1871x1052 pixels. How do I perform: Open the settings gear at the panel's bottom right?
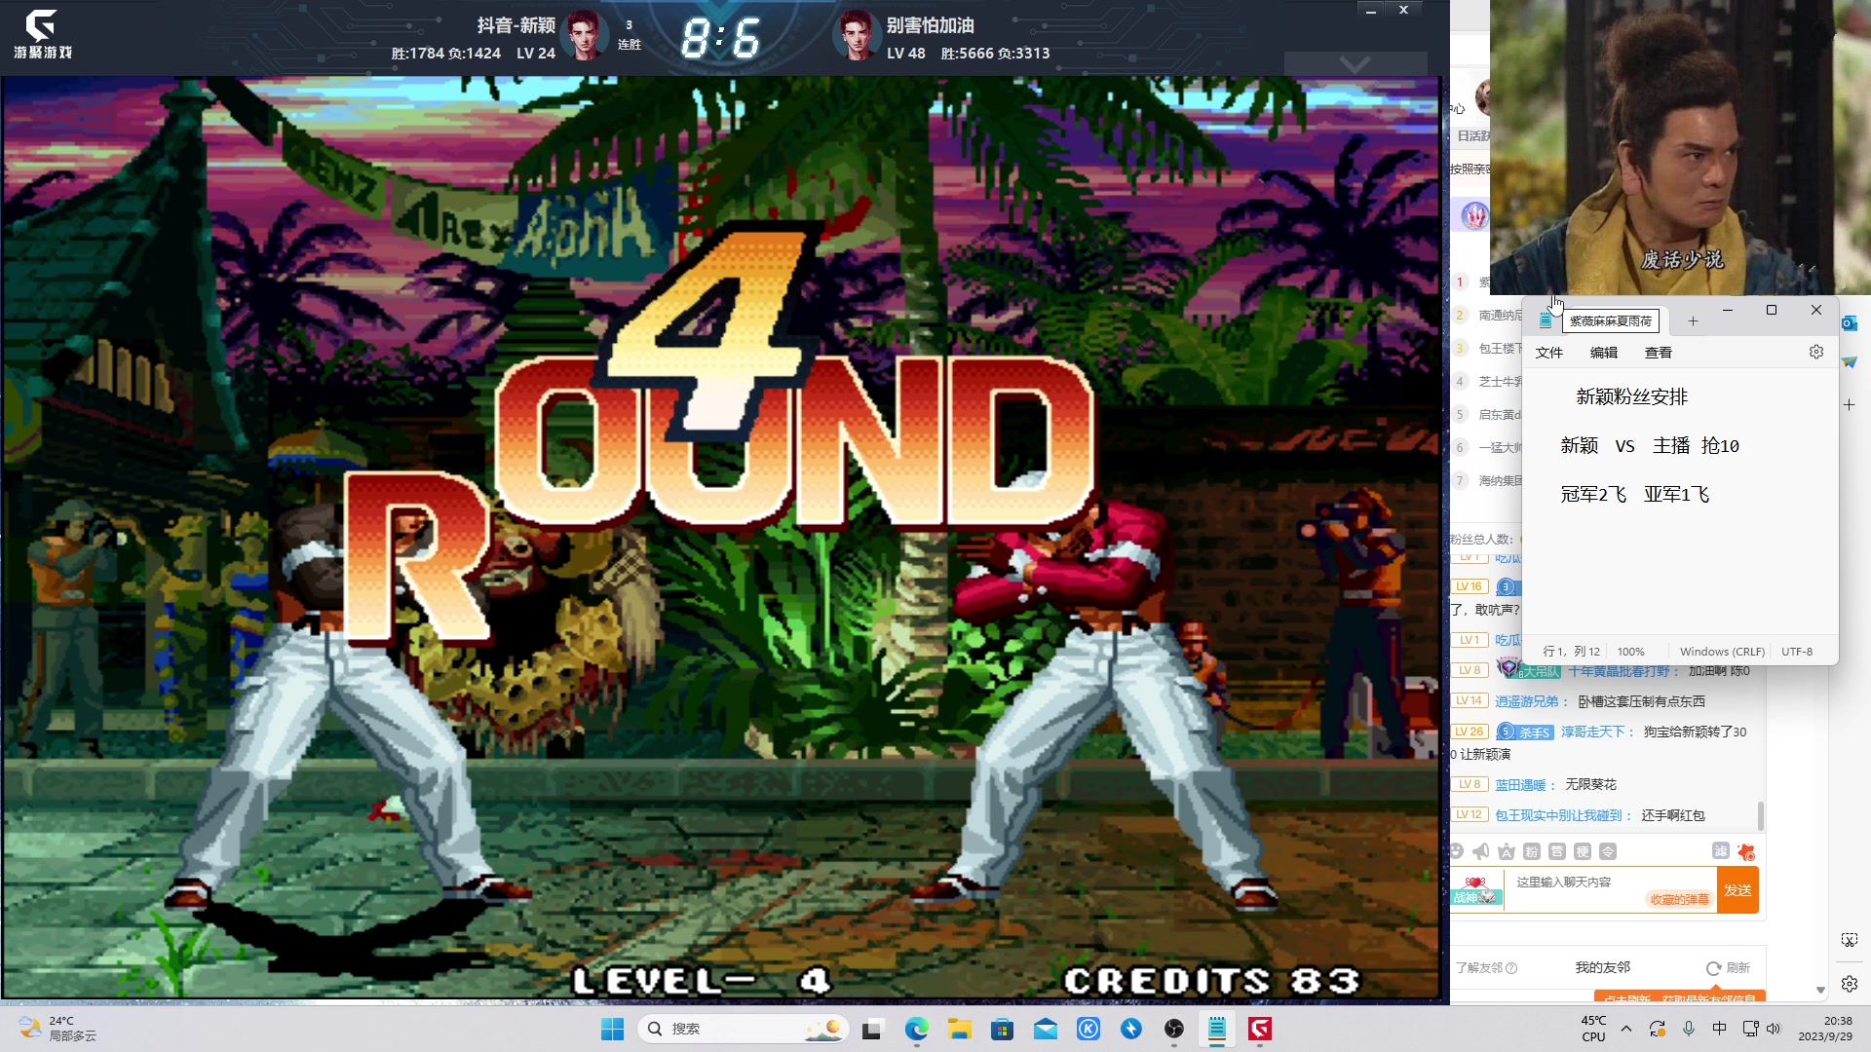(1850, 984)
